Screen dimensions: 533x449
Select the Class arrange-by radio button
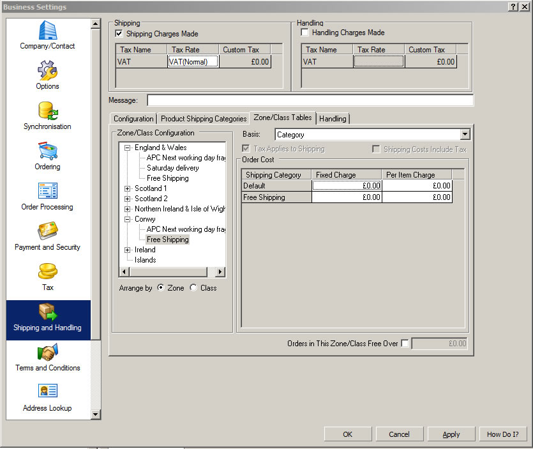(193, 288)
